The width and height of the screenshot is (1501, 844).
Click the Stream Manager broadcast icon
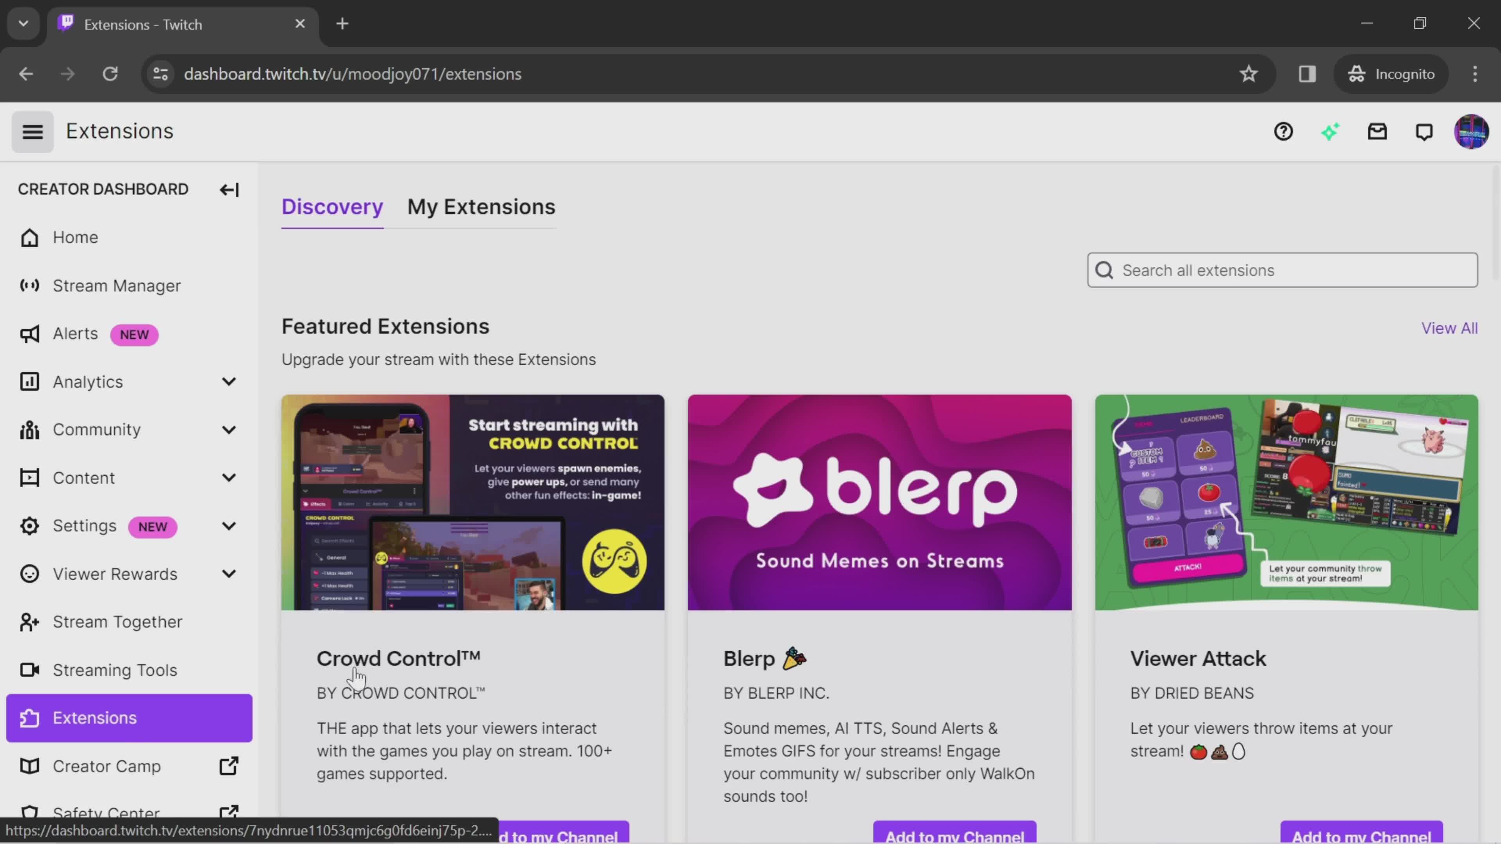coord(29,285)
